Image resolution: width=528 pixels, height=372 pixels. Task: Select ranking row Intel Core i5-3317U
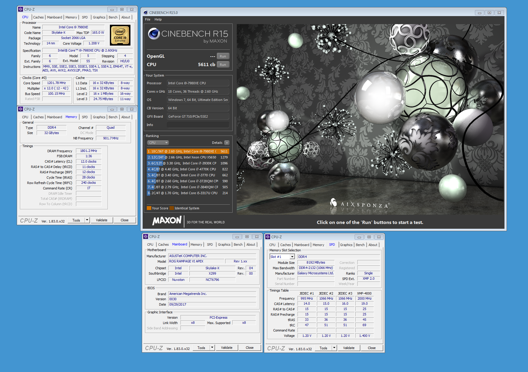tap(188, 193)
